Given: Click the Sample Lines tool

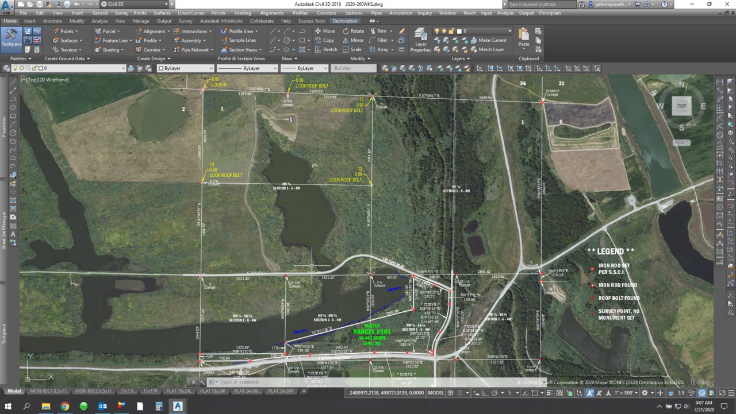Looking at the screenshot, I should [x=238, y=40].
